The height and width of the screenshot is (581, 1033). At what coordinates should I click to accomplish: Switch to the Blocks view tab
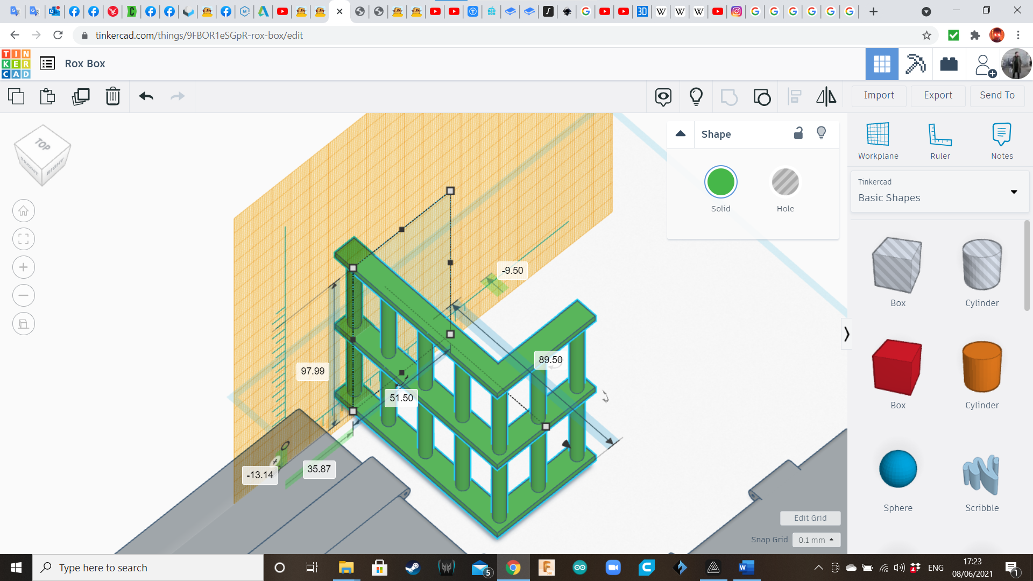(x=915, y=64)
